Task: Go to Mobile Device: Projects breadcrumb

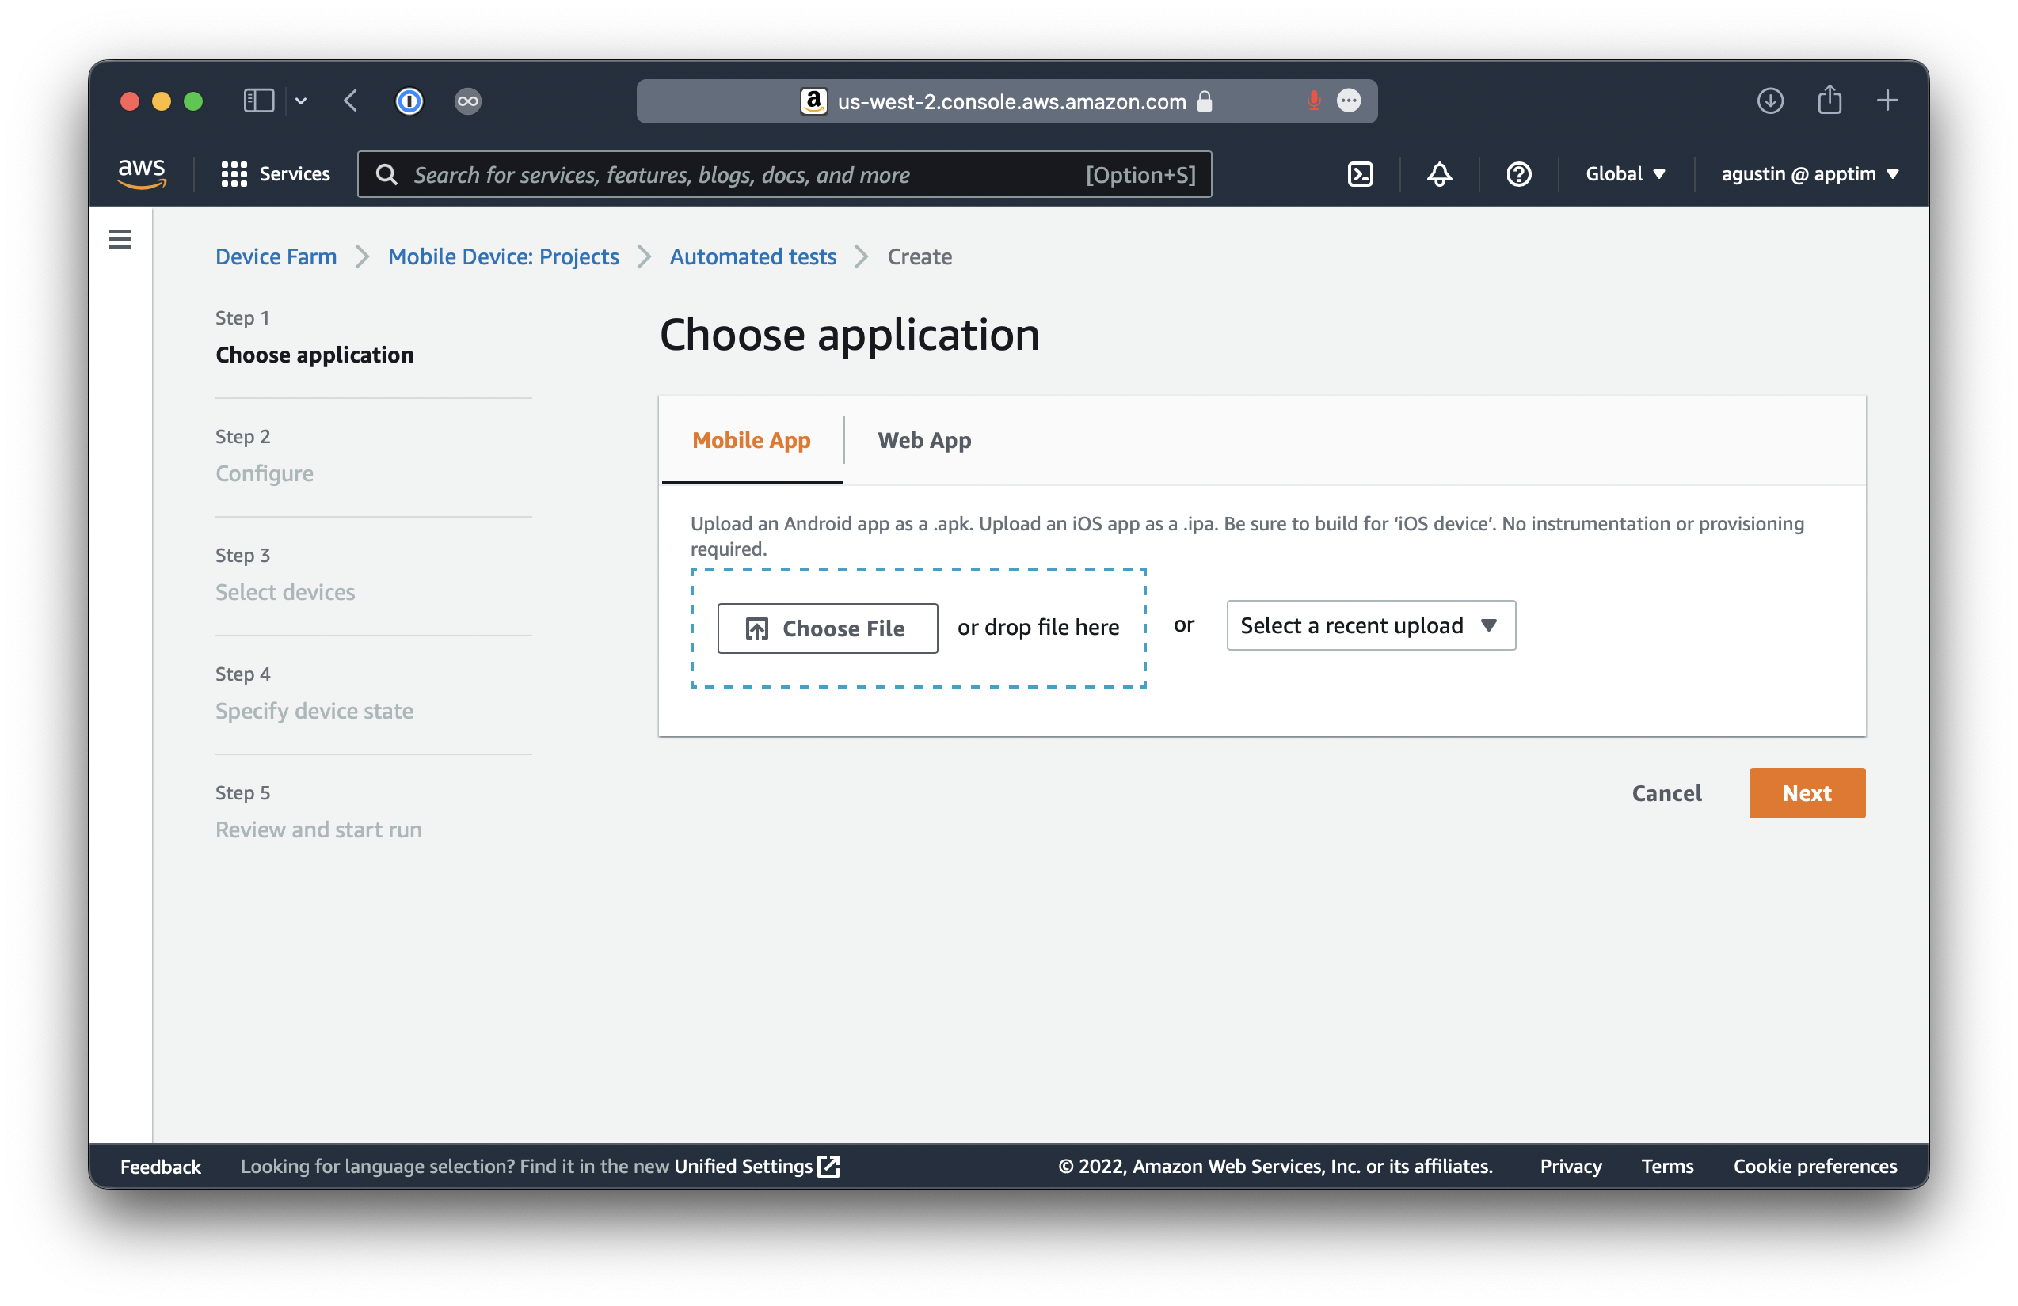Action: (x=503, y=256)
